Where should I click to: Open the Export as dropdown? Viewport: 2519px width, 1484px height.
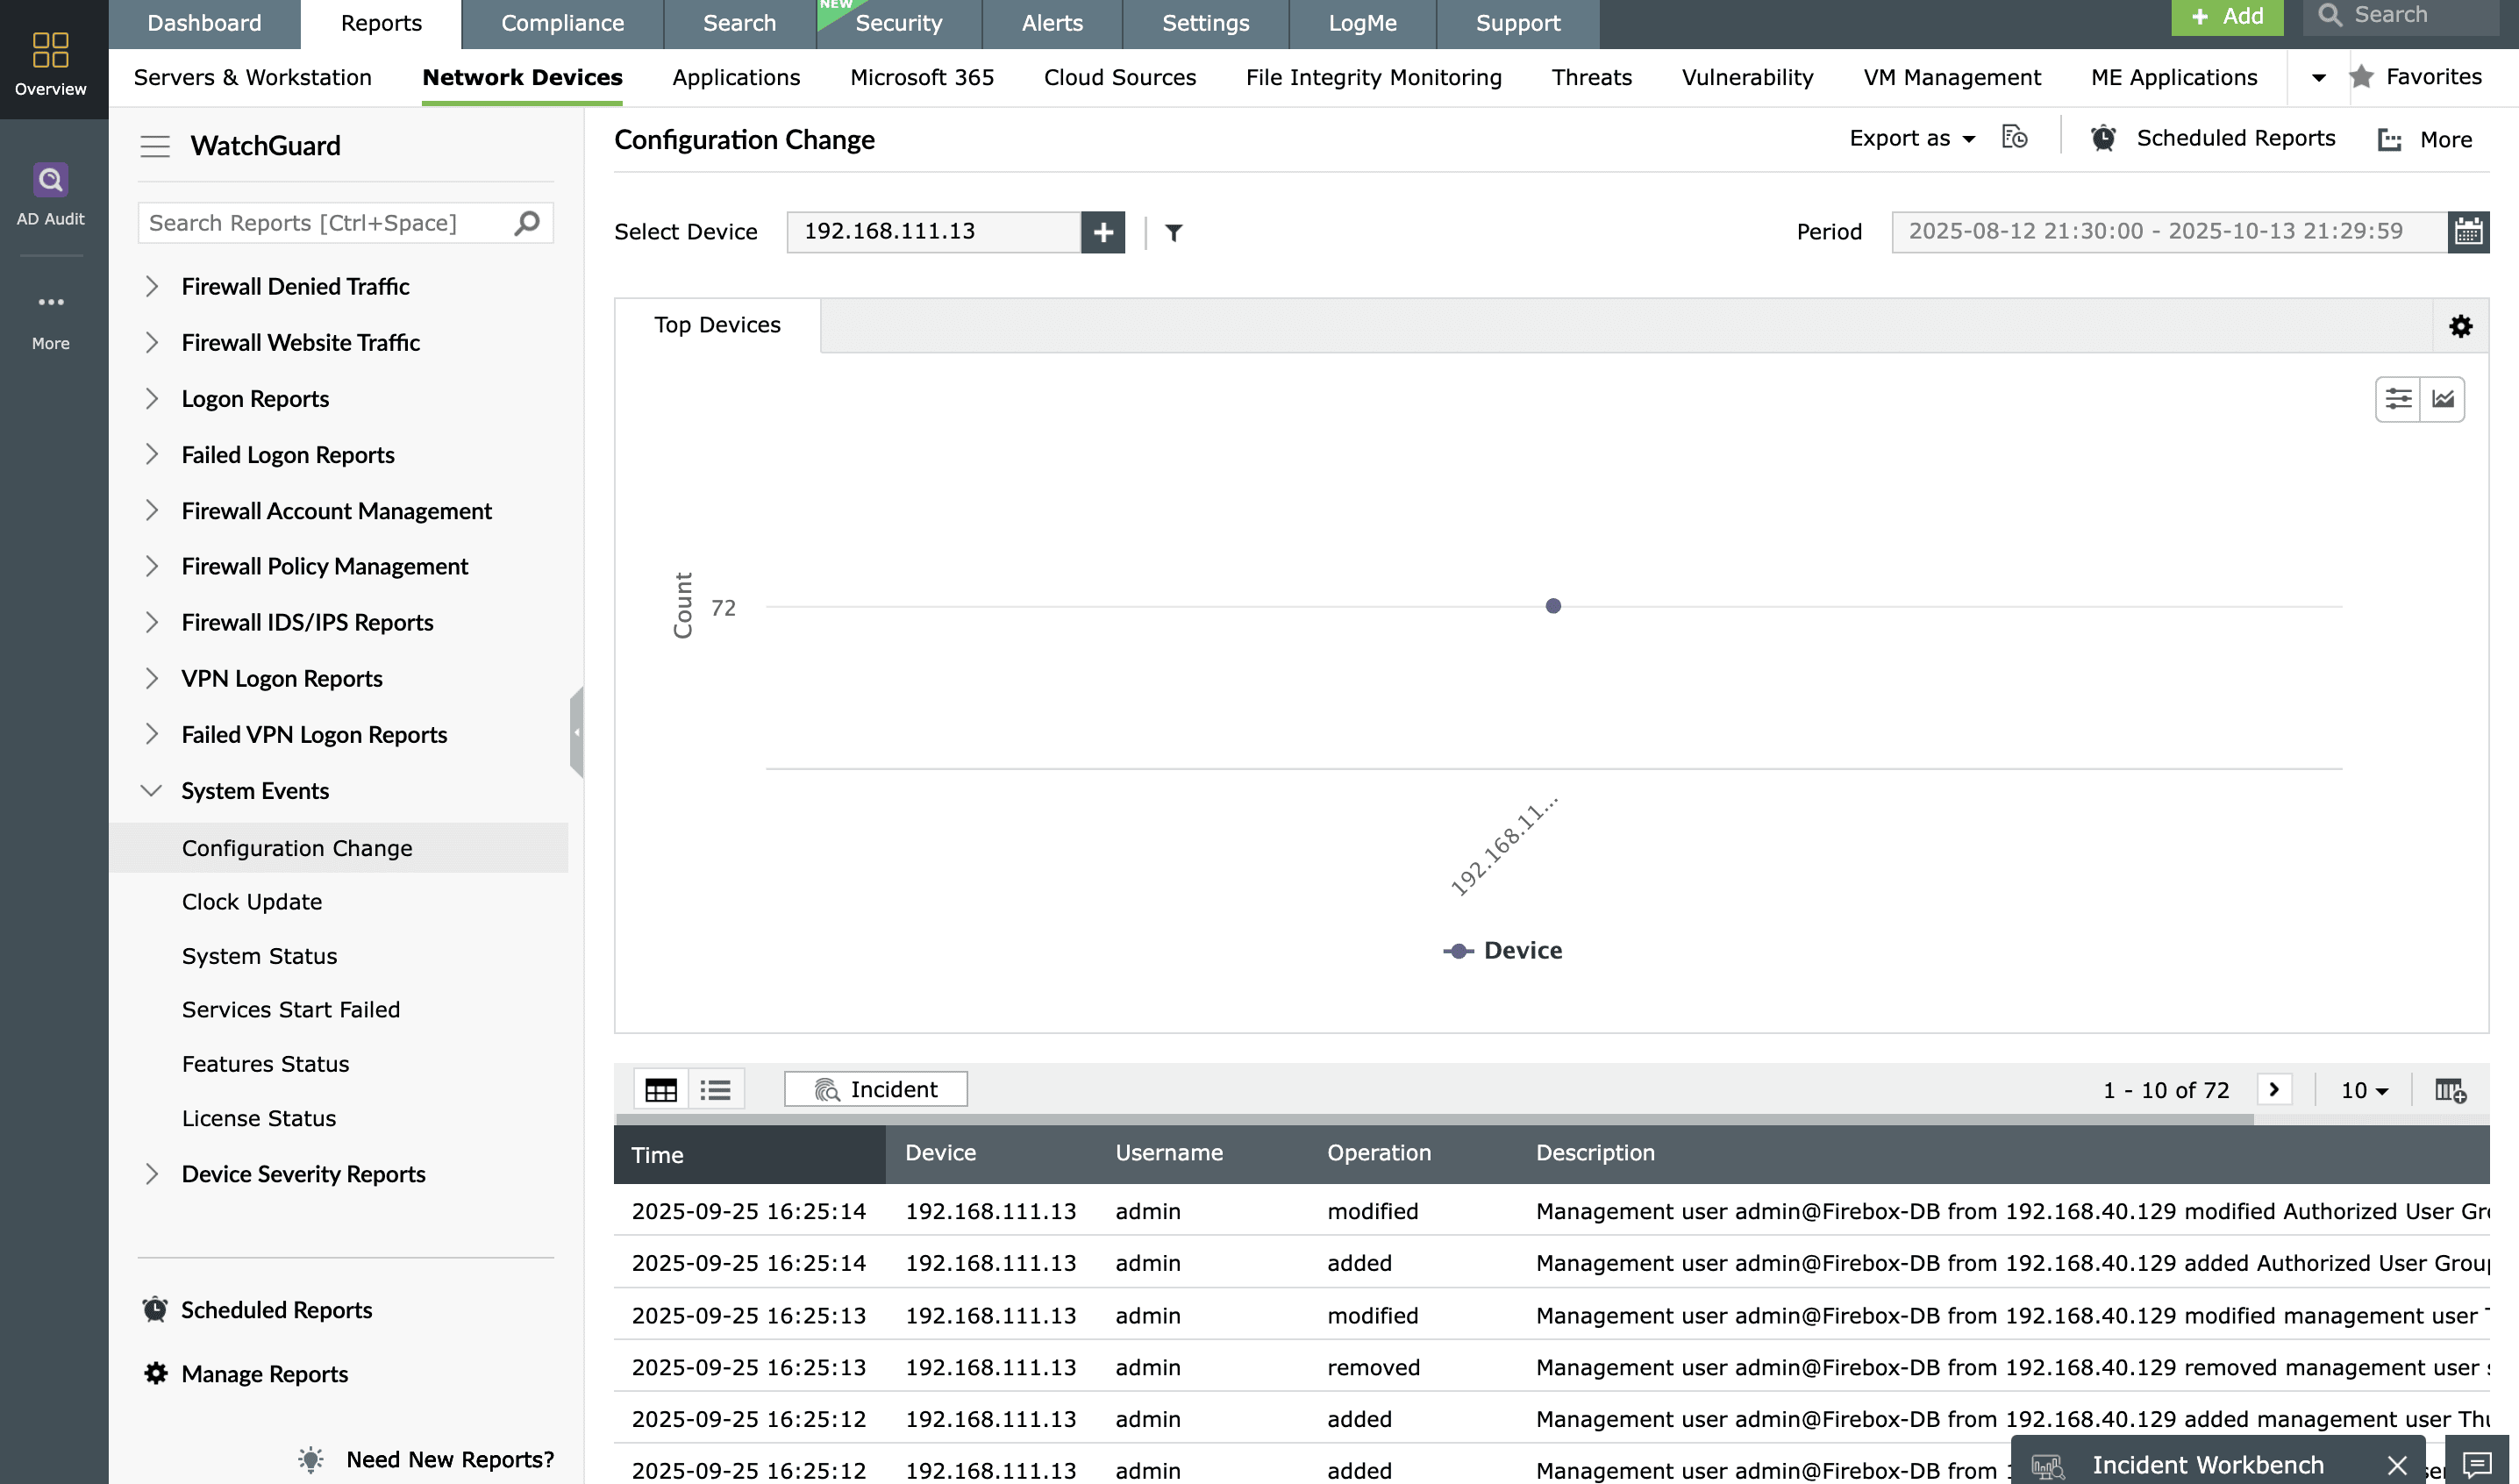click(1911, 138)
